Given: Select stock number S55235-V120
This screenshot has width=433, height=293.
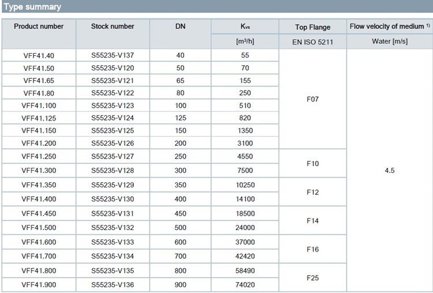Looking at the screenshot, I should pyautogui.click(x=113, y=68).
